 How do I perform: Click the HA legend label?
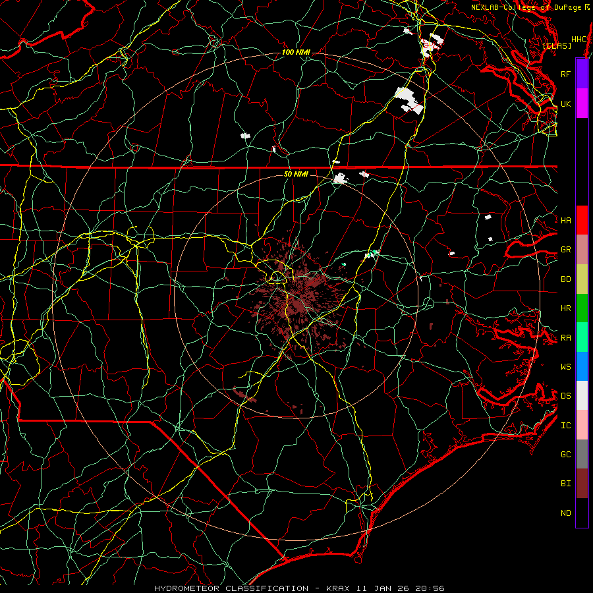click(x=565, y=220)
